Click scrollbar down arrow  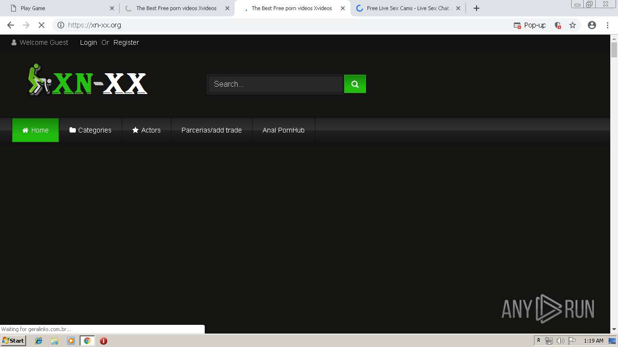click(614, 329)
